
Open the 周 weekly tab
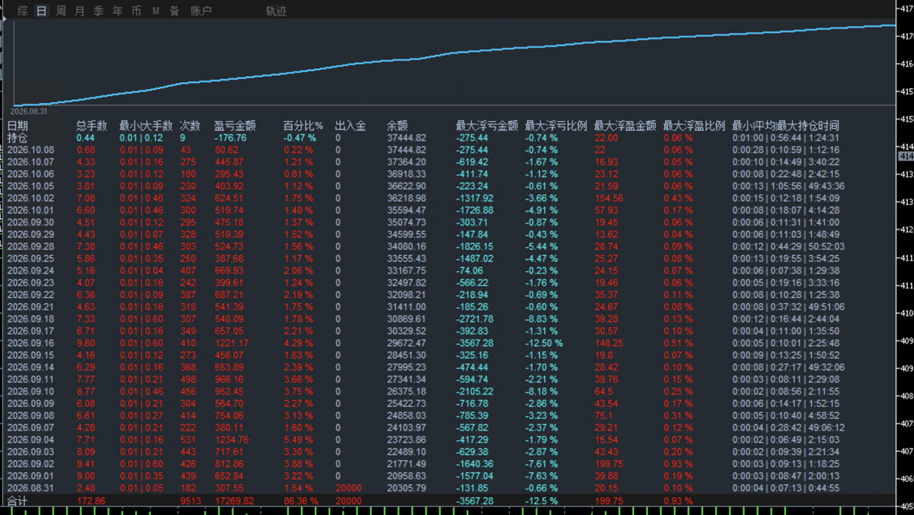click(61, 11)
